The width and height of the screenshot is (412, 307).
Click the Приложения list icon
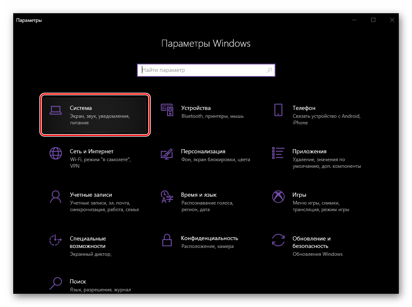(278, 153)
